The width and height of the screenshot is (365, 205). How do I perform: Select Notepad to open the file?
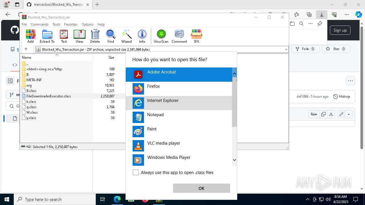coord(179,117)
